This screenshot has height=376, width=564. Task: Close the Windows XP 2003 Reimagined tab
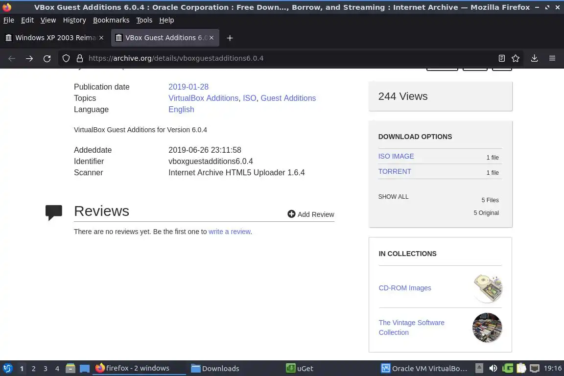pos(101,38)
